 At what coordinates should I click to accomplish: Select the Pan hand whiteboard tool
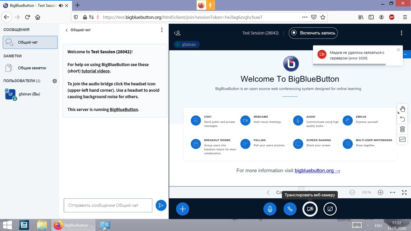[x=402, y=109]
